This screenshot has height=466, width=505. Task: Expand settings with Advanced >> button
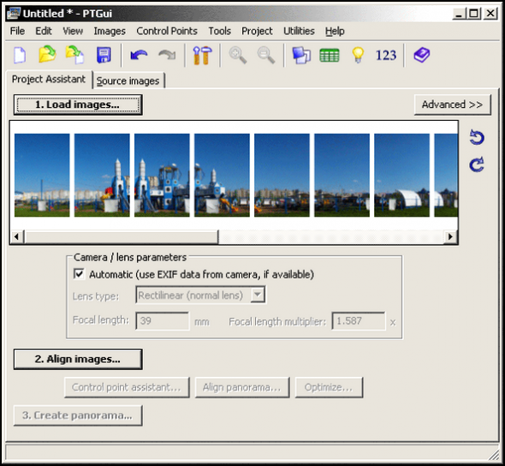tap(452, 105)
